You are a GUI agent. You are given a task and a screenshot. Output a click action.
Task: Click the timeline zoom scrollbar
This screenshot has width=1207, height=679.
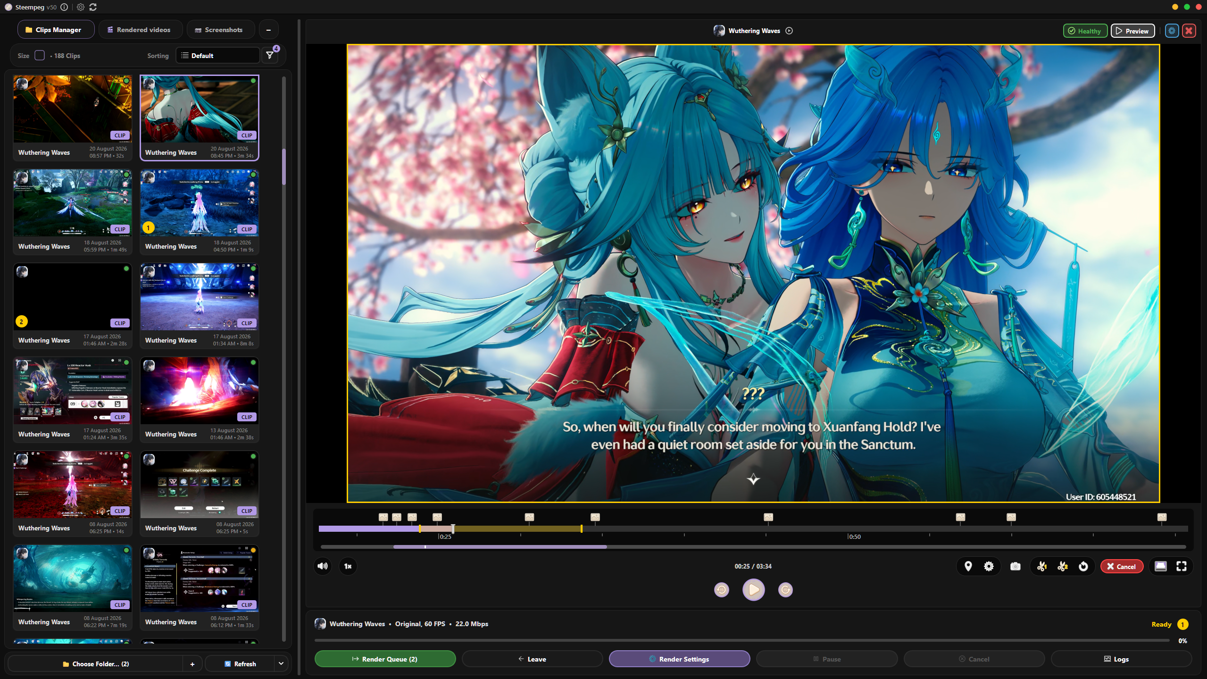point(500,546)
